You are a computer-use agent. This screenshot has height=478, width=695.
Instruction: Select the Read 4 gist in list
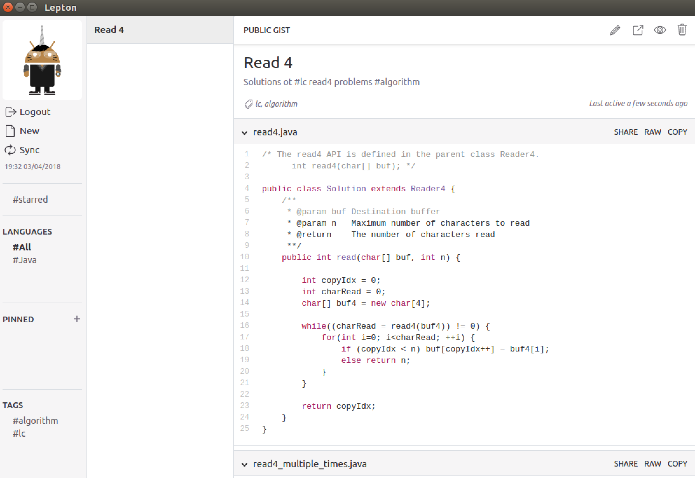109,30
